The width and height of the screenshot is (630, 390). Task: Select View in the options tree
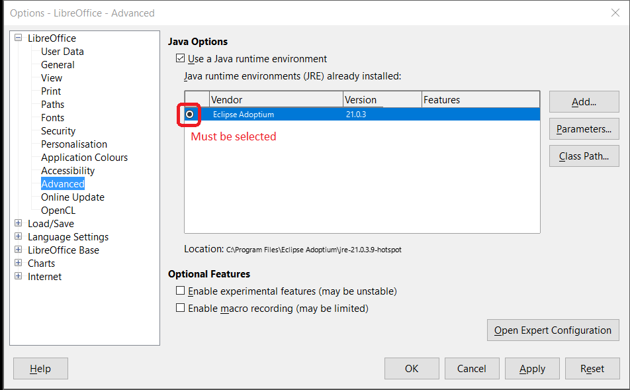click(52, 78)
